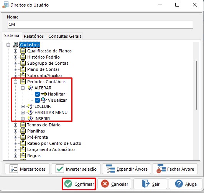Uncheck the Visualizar checkbox under ALTERAR
The width and height of the screenshot is (204, 193).
tap(37, 100)
